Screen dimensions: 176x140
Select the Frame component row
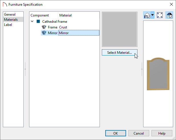pos(70,27)
